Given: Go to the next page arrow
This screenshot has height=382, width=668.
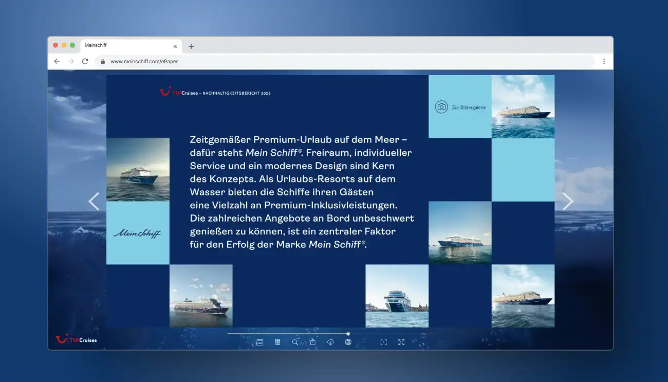Looking at the screenshot, I should (x=567, y=201).
